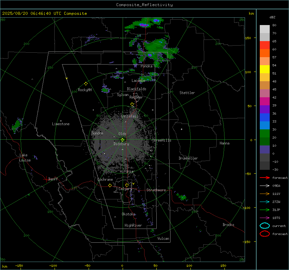Click the magenta dBZ legend swatch
289x270 pixels.
[x=265, y=101]
